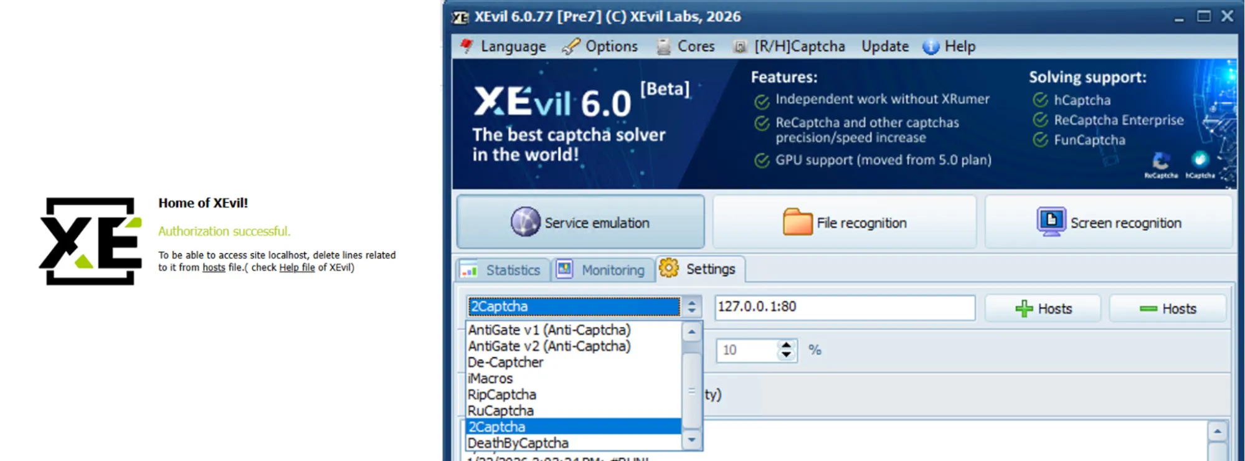Click the monitor icon on Screen recognition

coord(1051,222)
